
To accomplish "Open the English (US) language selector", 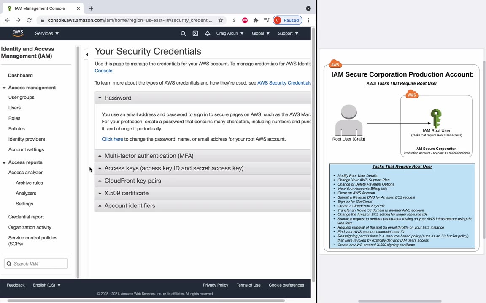I will 47,285.
